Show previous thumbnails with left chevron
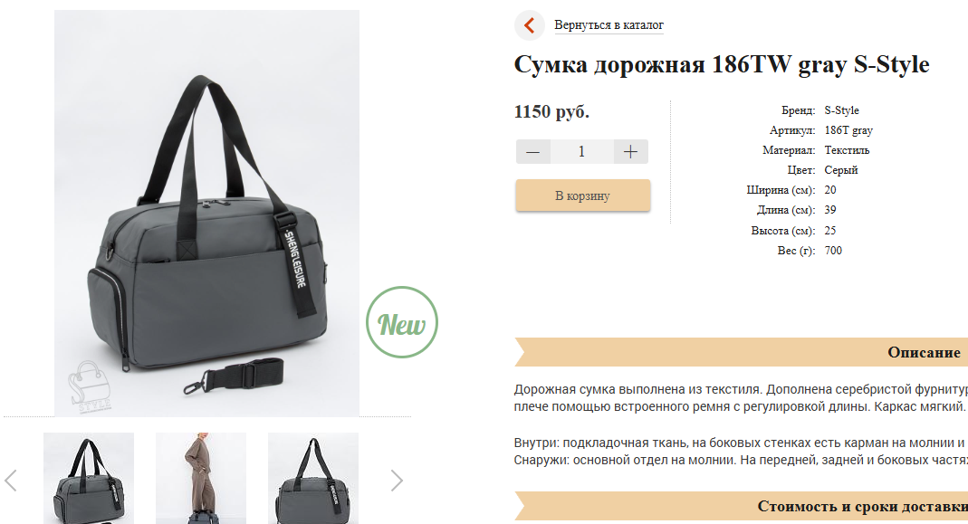Image resolution: width=968 pixels, height=524 pixels. click(x=11, y=481)
